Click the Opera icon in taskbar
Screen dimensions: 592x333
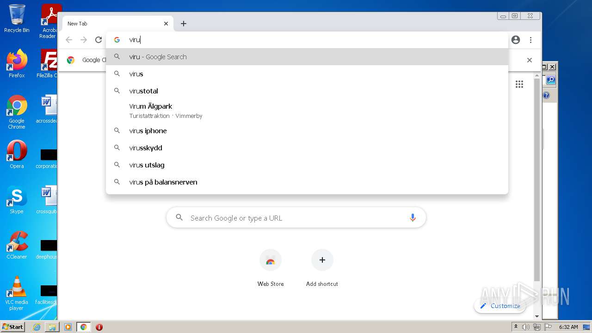point(99,327)
